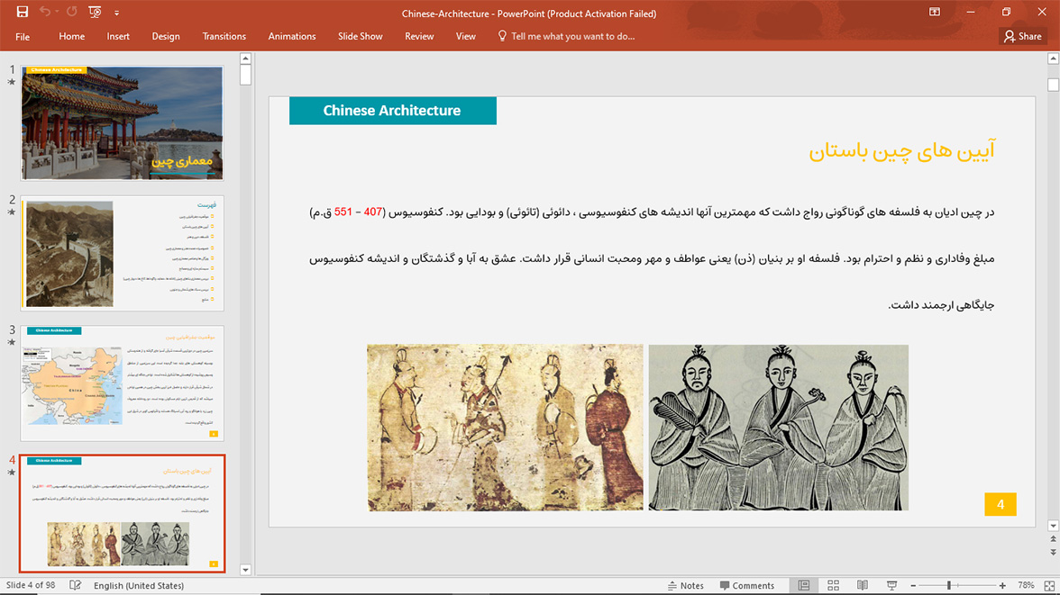Open the Transitions tab
Screen dimensions: 1060x595
point(224,37)
